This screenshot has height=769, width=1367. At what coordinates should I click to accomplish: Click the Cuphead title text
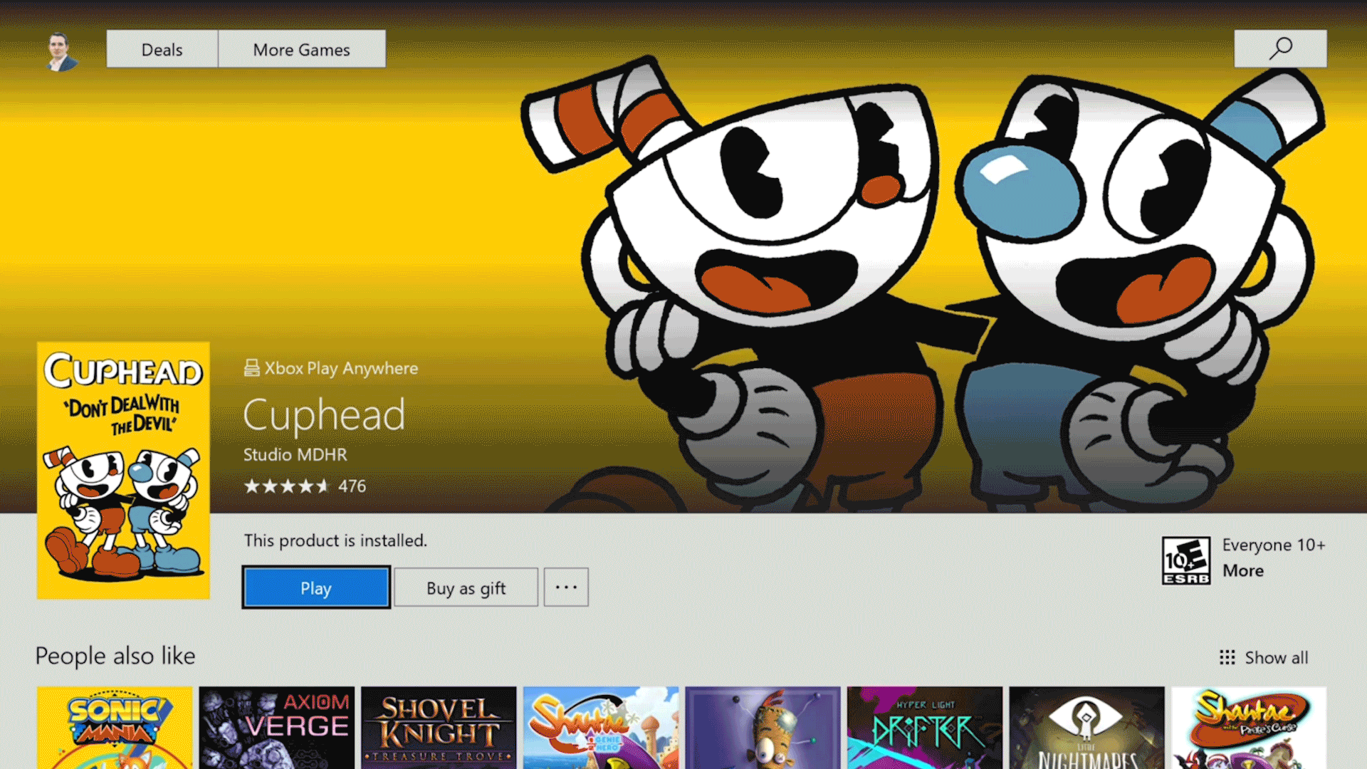tap(324, 415)
